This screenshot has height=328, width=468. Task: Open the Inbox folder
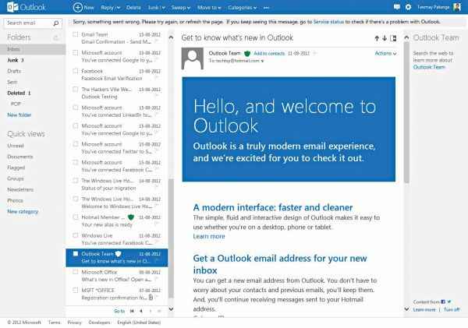(x=33, y=49)
